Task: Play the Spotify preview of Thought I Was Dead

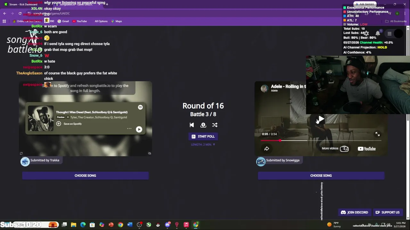Action: (x=139, y=129)
